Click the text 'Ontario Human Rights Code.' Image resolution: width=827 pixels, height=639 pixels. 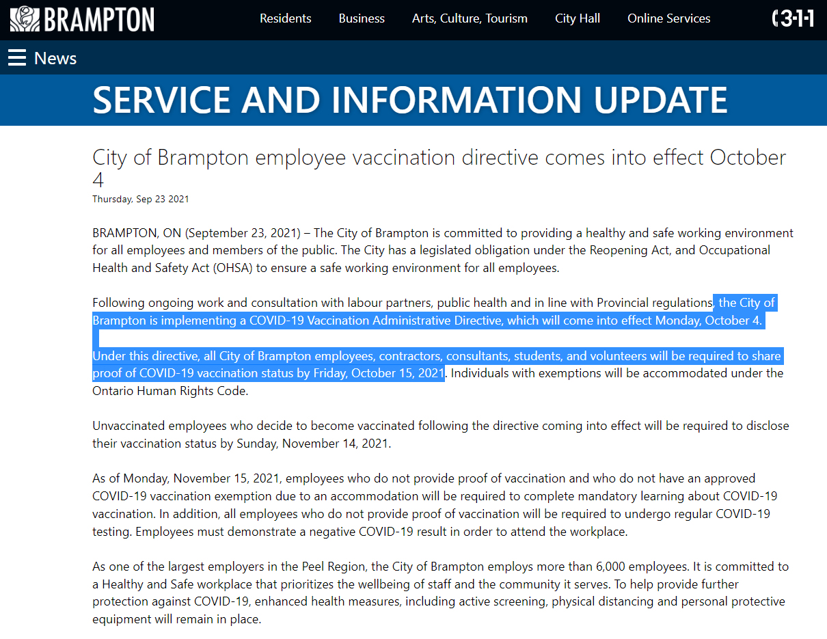(170, 391)
